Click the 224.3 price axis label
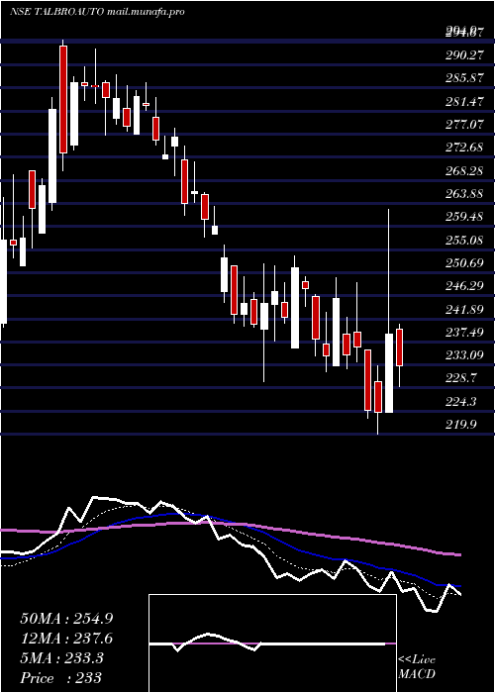Image resolution: width=495 pixels, height=693 pixels. (461, 401)
